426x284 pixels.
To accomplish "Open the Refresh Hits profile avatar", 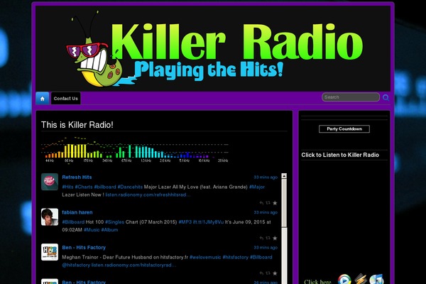I will [50, 182].
